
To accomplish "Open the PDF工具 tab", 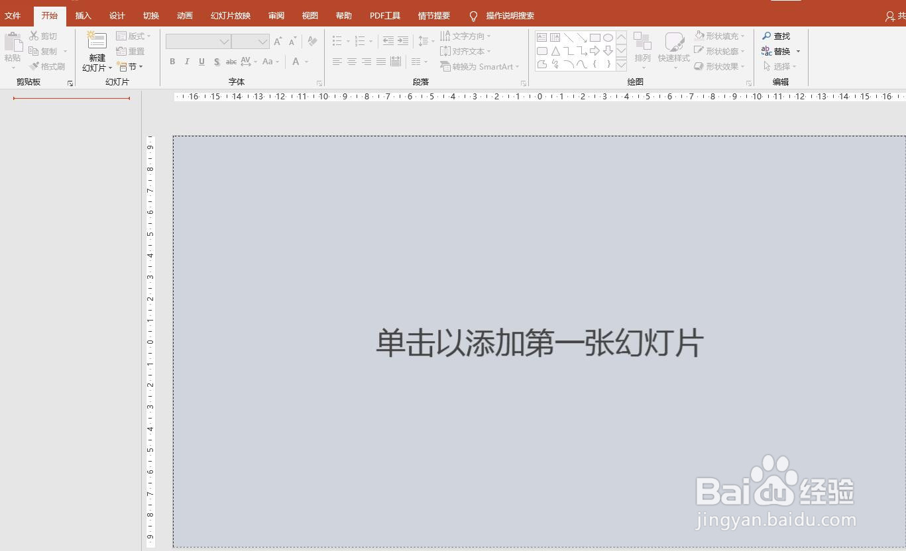I will click(x=385, y=16).
